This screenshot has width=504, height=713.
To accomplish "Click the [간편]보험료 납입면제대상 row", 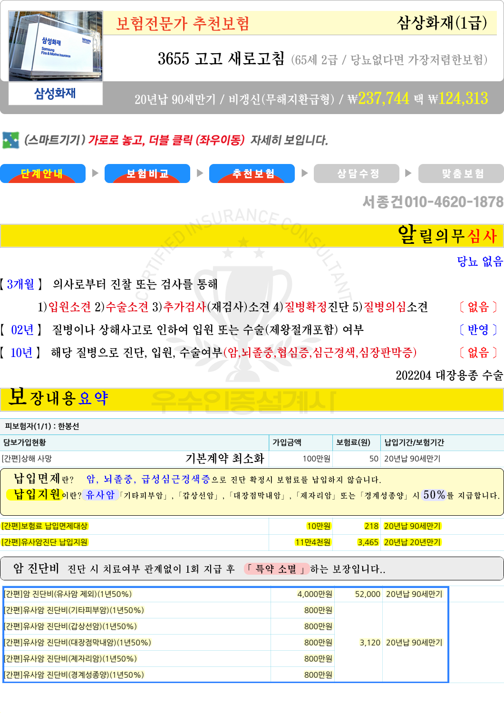I will 252,526.
